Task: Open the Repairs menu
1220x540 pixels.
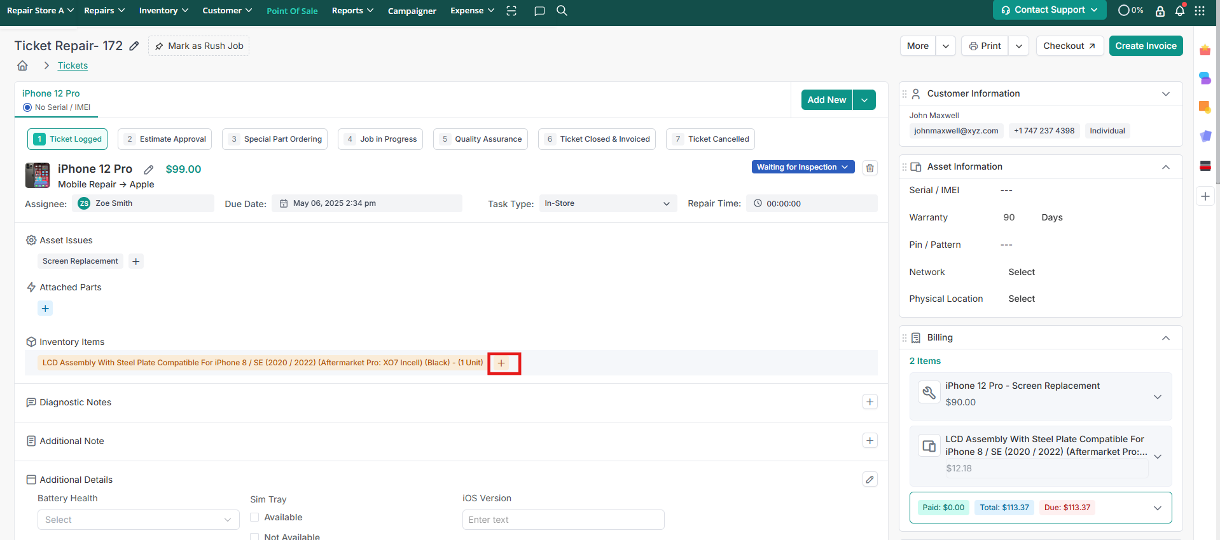Action: click(104, 11)
